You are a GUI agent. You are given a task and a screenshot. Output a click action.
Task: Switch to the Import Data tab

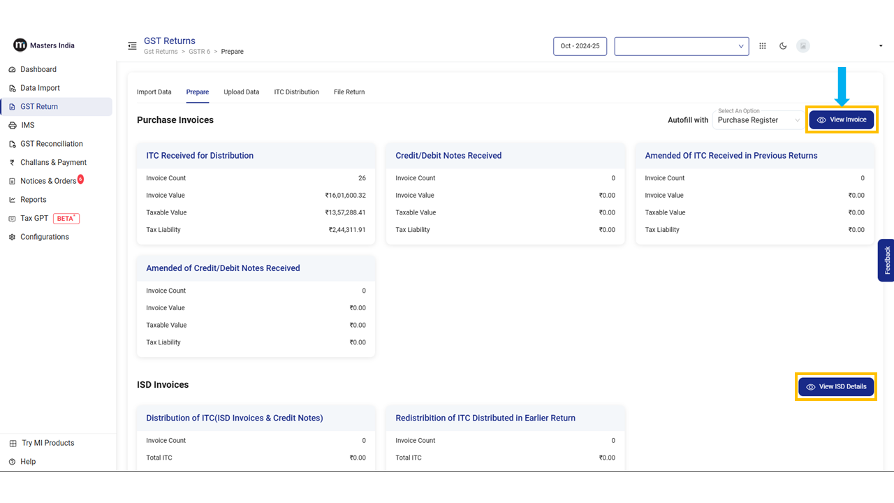pos(154,92)
